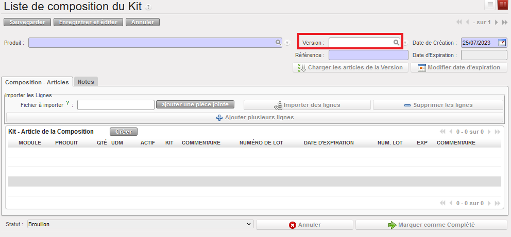
Task: Click Ajouter plusieurs lignes button
Action: pyautogui.click(x=255, y=117)
